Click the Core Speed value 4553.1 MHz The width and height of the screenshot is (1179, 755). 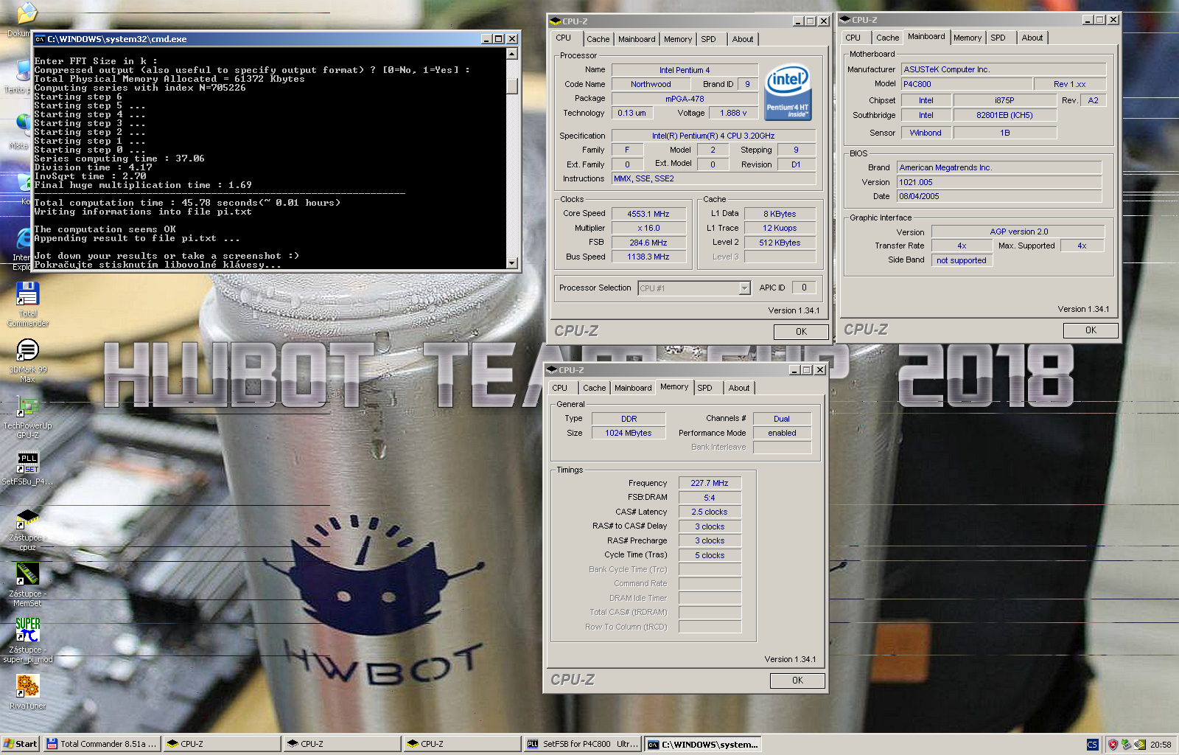pos(648,214)
